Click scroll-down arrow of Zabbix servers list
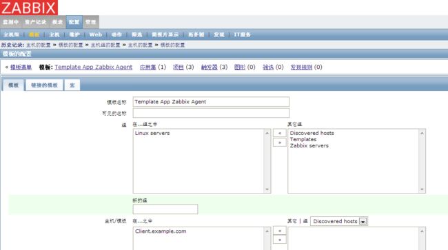Viewport: 448px width, 250px height. click(x=422, y=189)
